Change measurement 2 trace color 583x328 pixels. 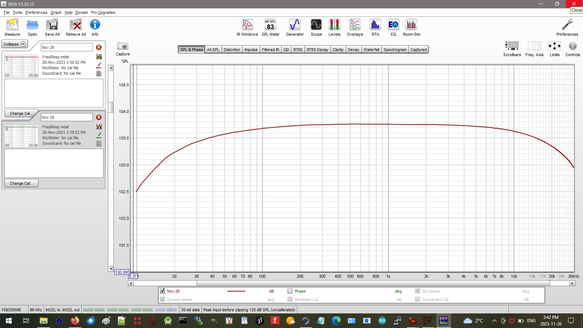99,135
